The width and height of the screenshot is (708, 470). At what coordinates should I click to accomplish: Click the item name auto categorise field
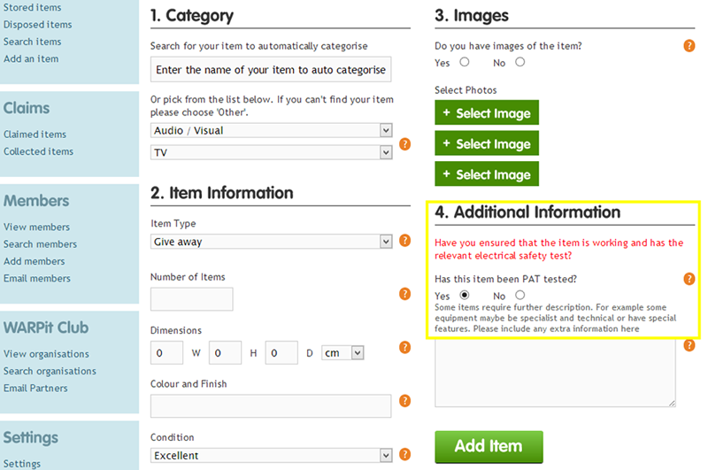271,70
